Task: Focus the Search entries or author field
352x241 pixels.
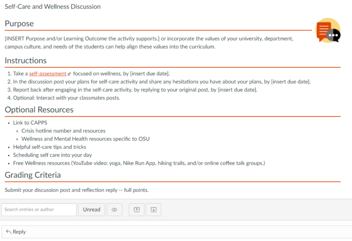Action: [x=39, y=210]
